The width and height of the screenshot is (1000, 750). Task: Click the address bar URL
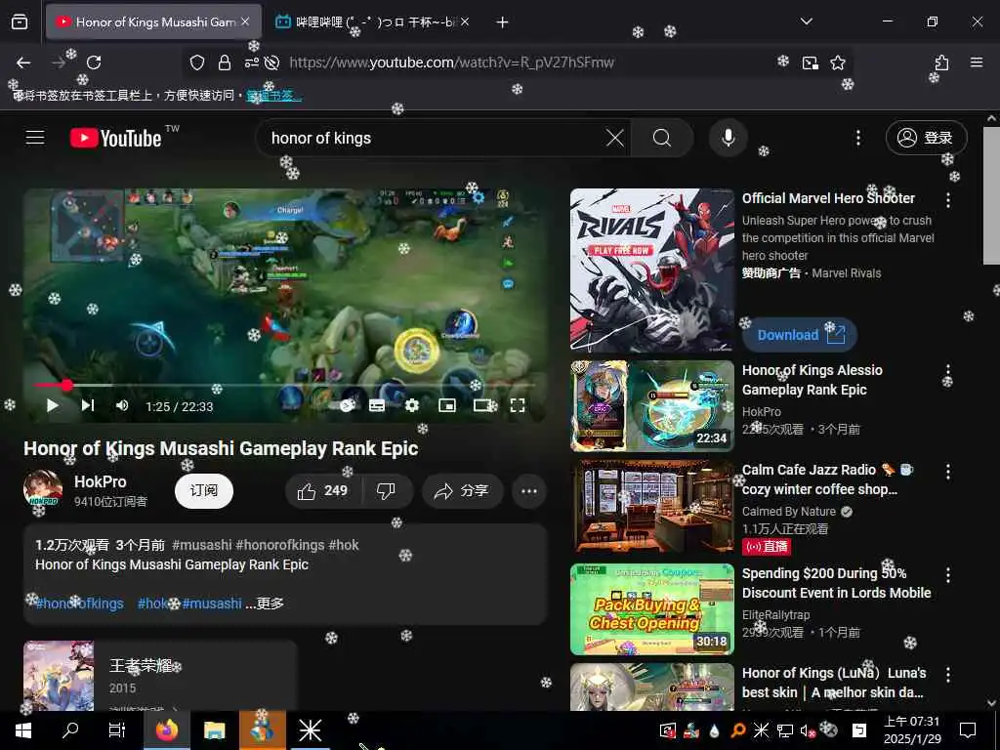point(451,62)
